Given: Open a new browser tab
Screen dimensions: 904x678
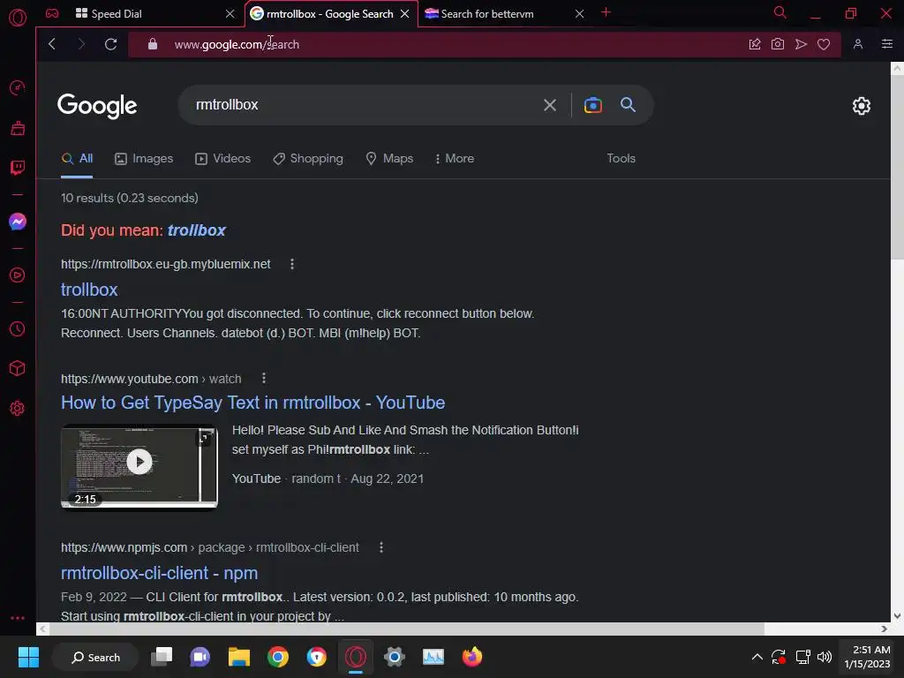Looking at the screenshot, I should [606, 12].
